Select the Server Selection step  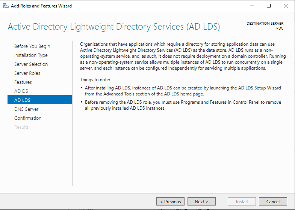31,64
